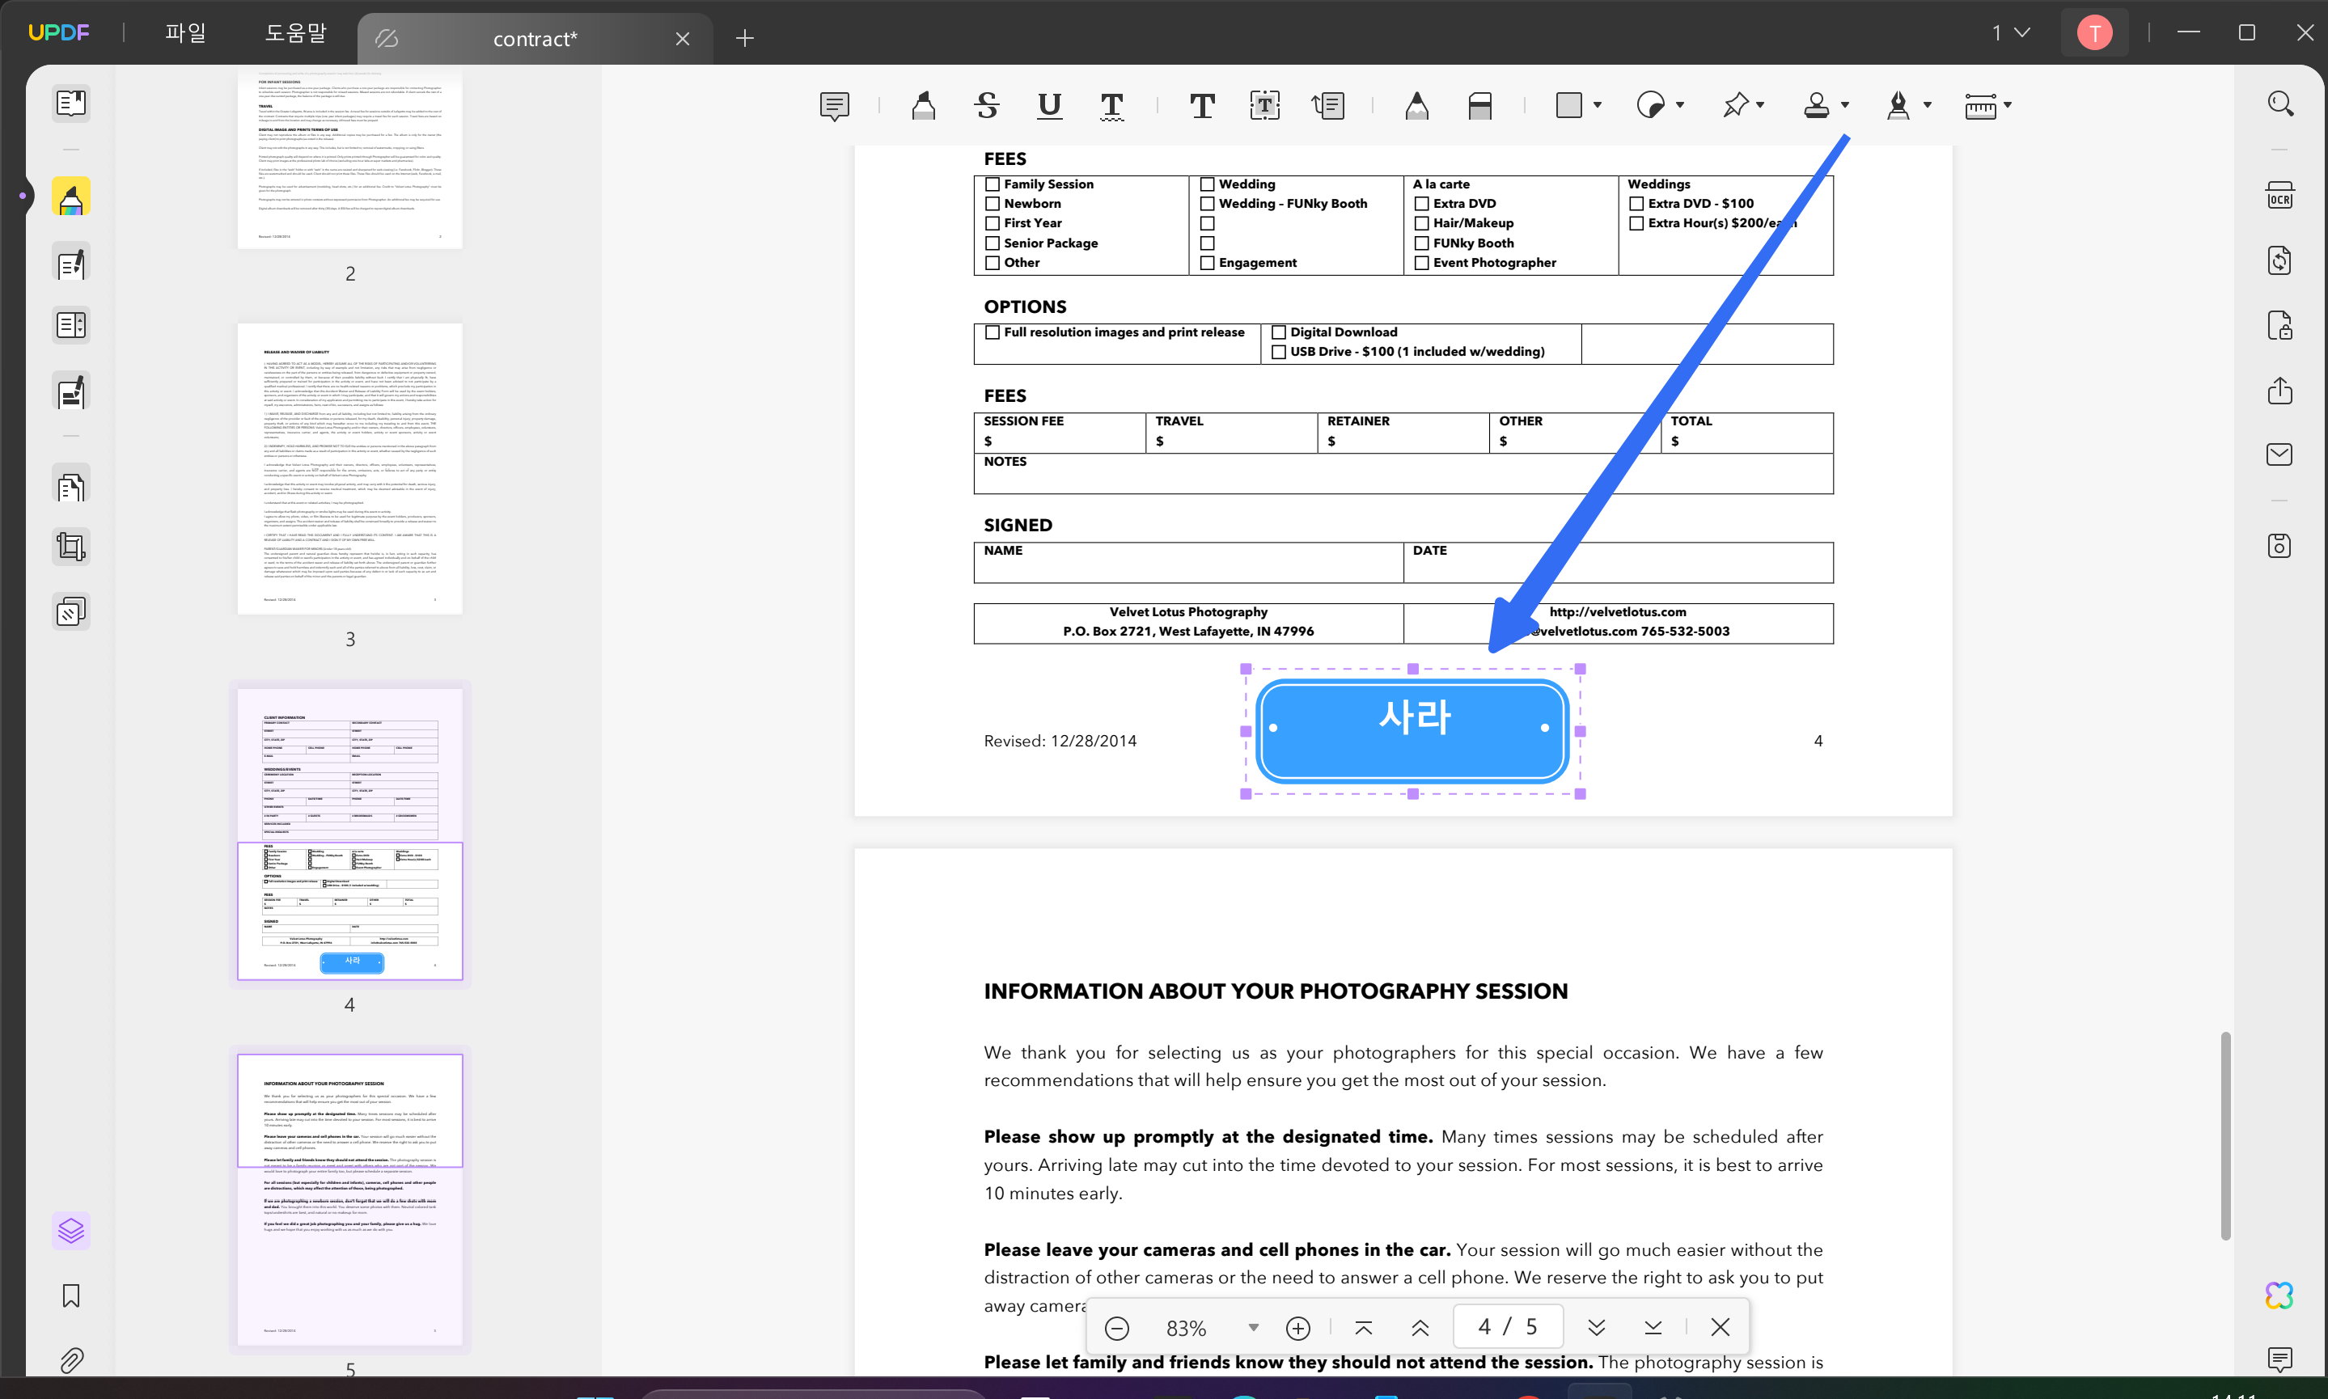The height and width of the screenshot is (1399, 2328).
Task: Go to previous page button
Action: coord(1420,1327)
